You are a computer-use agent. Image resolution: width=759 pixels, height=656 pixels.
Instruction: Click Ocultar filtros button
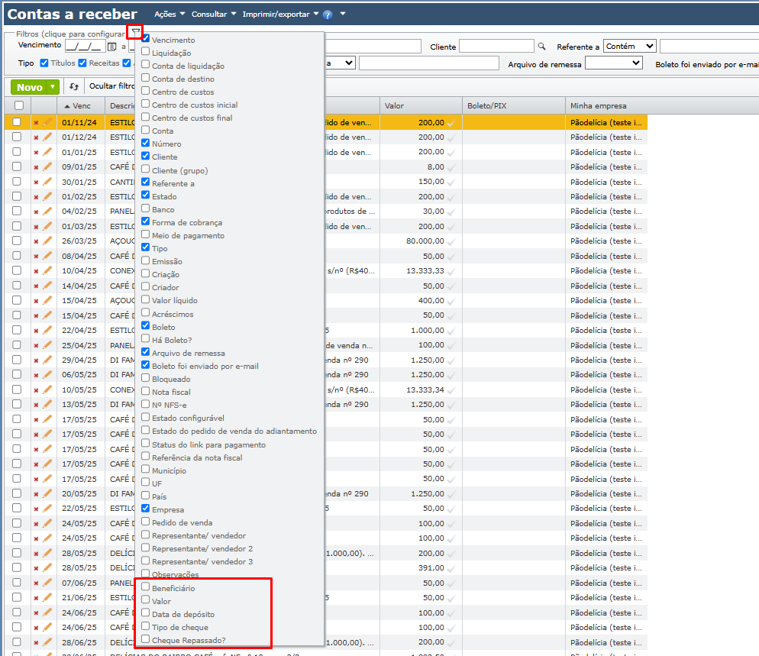click(111, 86)
